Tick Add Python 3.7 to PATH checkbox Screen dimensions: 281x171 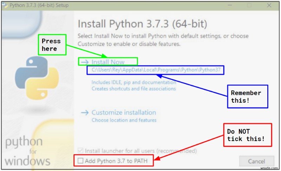pos(80,160)
